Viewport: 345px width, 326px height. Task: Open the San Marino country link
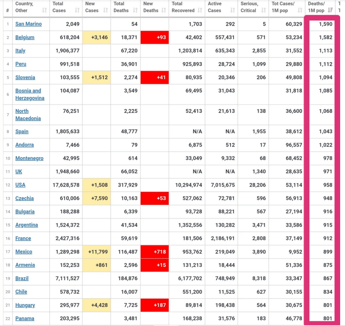click(x=28, y=24)
